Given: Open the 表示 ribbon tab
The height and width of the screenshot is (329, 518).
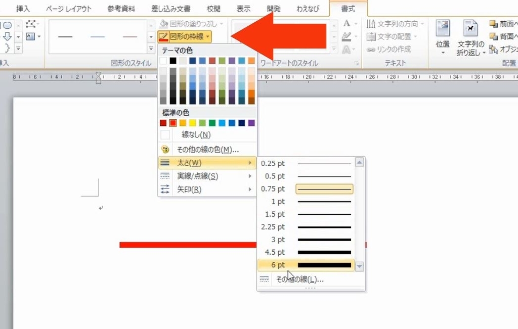Looking at the screenshot, I should 243,8.
